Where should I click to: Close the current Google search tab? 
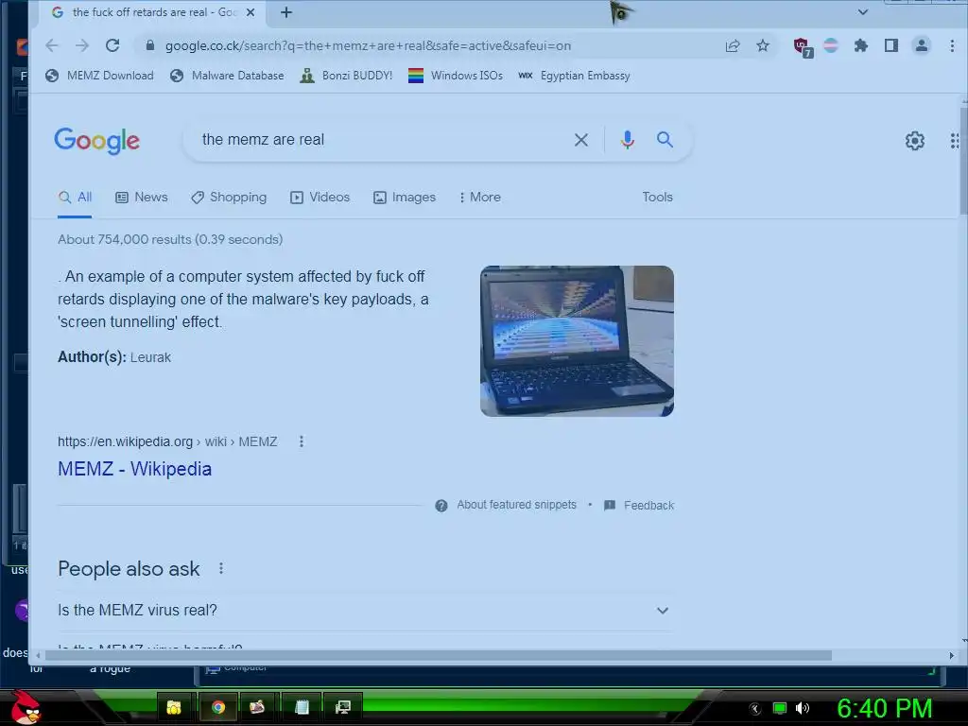point(251,12)
